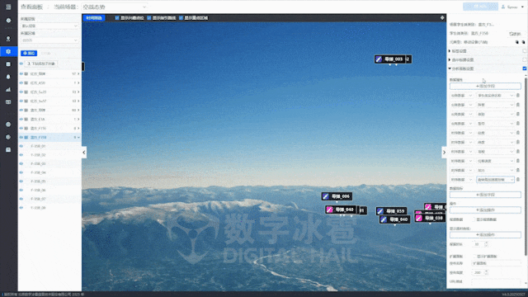Expand the 标签设置 section triangle
The height and width of the screenshot is (297, 528).
(450, 51)
